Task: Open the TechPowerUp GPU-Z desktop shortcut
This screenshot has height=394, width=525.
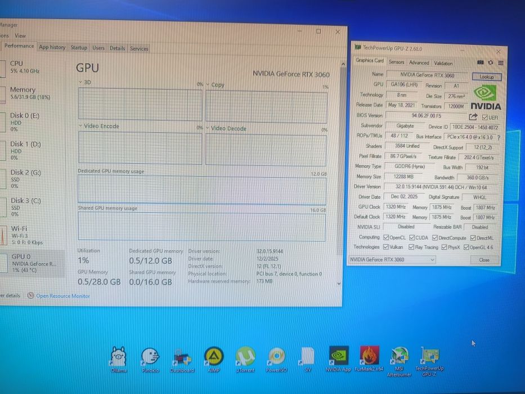Action: (429, 361)
